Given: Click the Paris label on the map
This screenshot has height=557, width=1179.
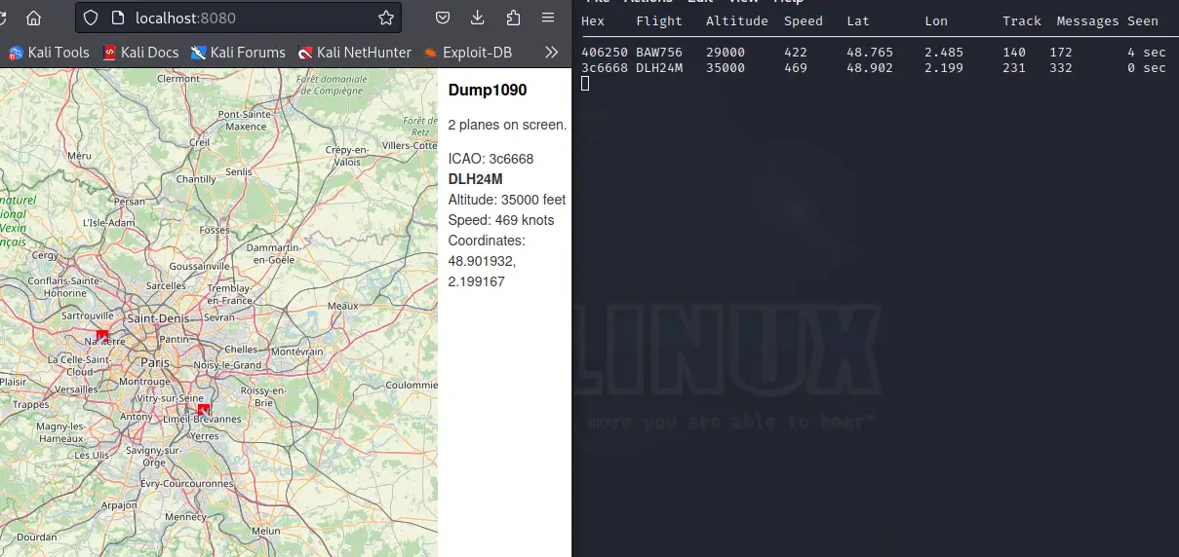Looking at the screenshot, I should (x=155, y=362).
